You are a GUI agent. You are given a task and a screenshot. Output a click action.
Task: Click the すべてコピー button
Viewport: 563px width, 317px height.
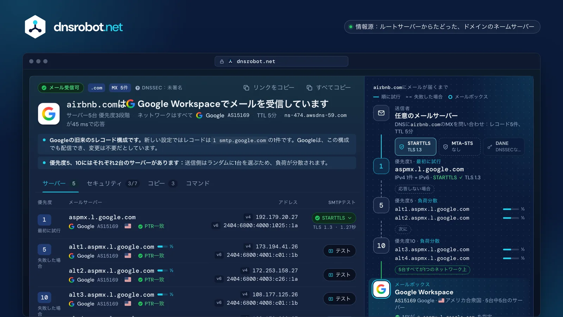pos(329,88)
